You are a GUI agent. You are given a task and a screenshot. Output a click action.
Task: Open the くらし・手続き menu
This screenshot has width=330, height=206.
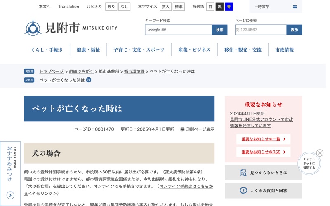coord(47,50)
